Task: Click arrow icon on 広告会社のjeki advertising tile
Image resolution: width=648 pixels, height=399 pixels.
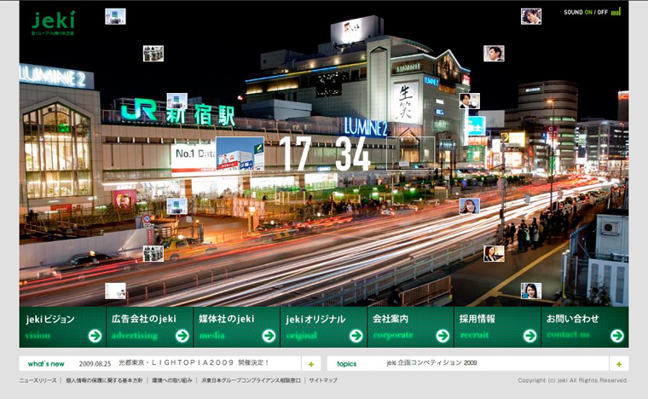Action: 182,335
